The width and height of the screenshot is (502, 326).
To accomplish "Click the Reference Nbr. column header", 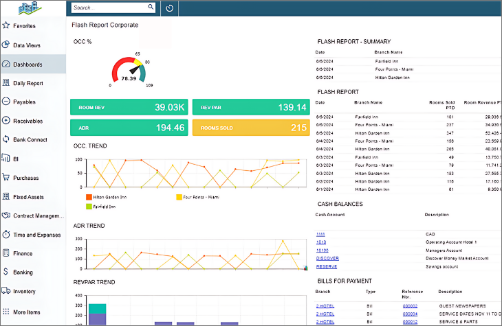I will click(x=413, y=294).
